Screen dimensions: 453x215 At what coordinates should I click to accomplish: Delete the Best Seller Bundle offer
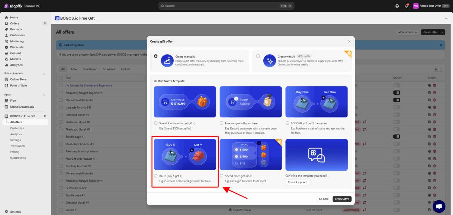(435, 188)
